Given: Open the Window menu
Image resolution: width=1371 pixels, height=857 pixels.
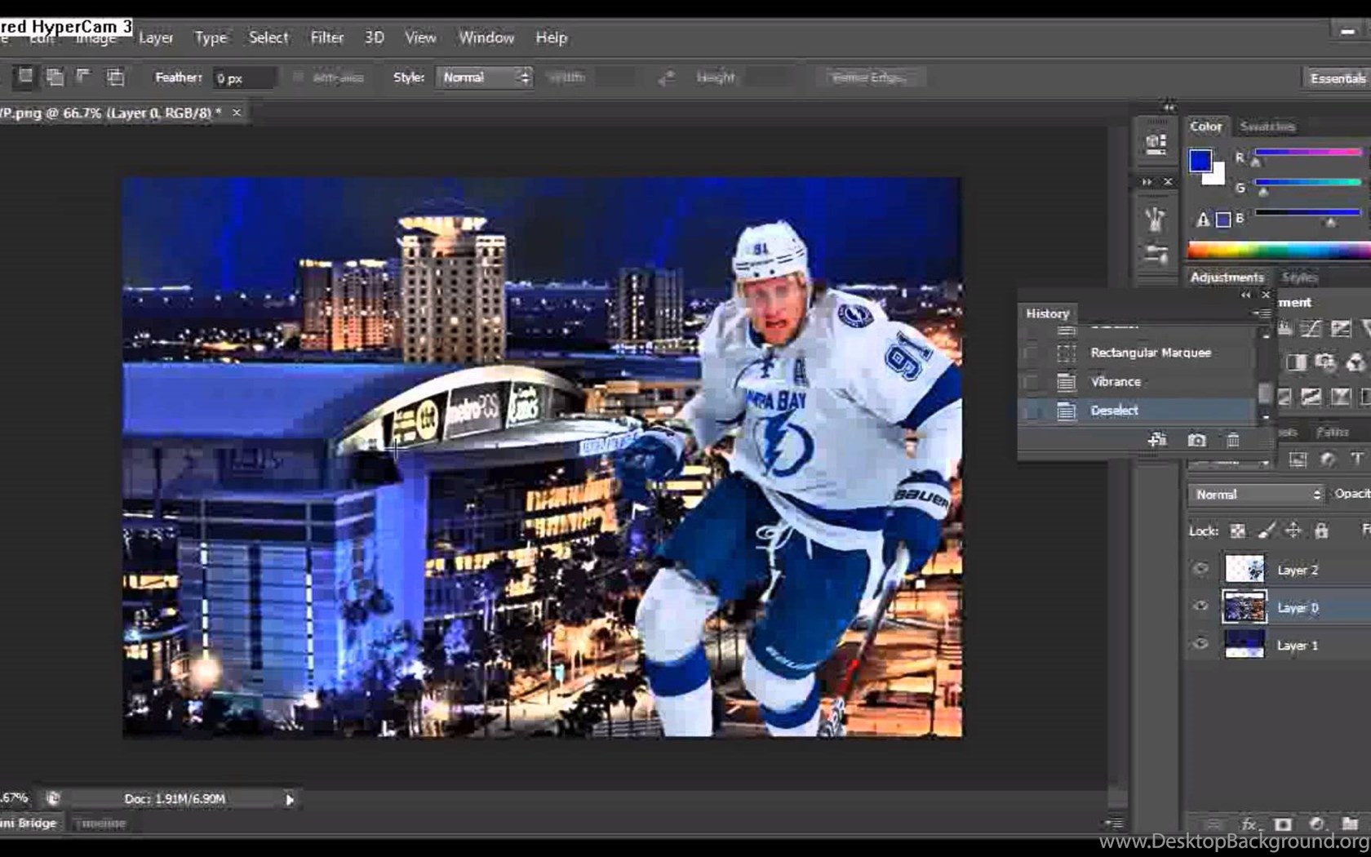Looking at the screenshot, I should coord(486,38).
